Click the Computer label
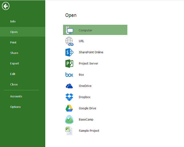184x147 pixels. (86, 30)
